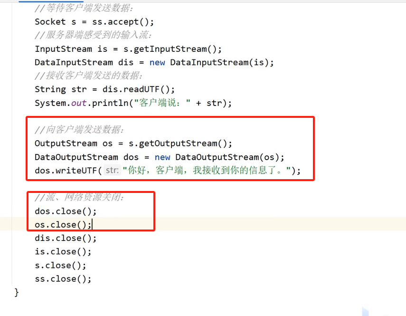Click the comment '//向客户端发送数据:'
This screenshot has width=406, height=316.
click(79, 130)
